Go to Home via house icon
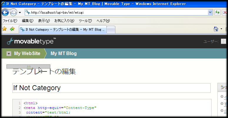The width and height of the screenshot is (228, 118). (216, 29)
